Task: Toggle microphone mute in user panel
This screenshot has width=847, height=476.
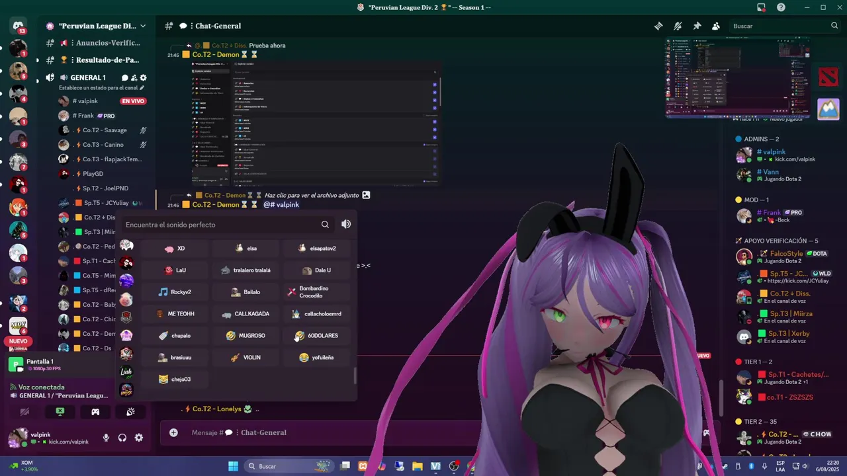Action: [106, 438]
